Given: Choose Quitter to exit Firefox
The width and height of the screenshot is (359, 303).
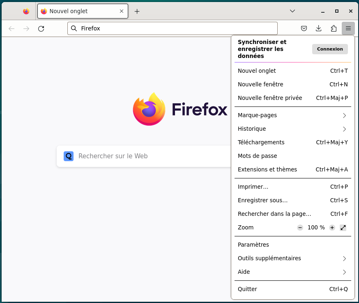Looking at the screenshot, I should pyautogui.click(x=293, y=289).
